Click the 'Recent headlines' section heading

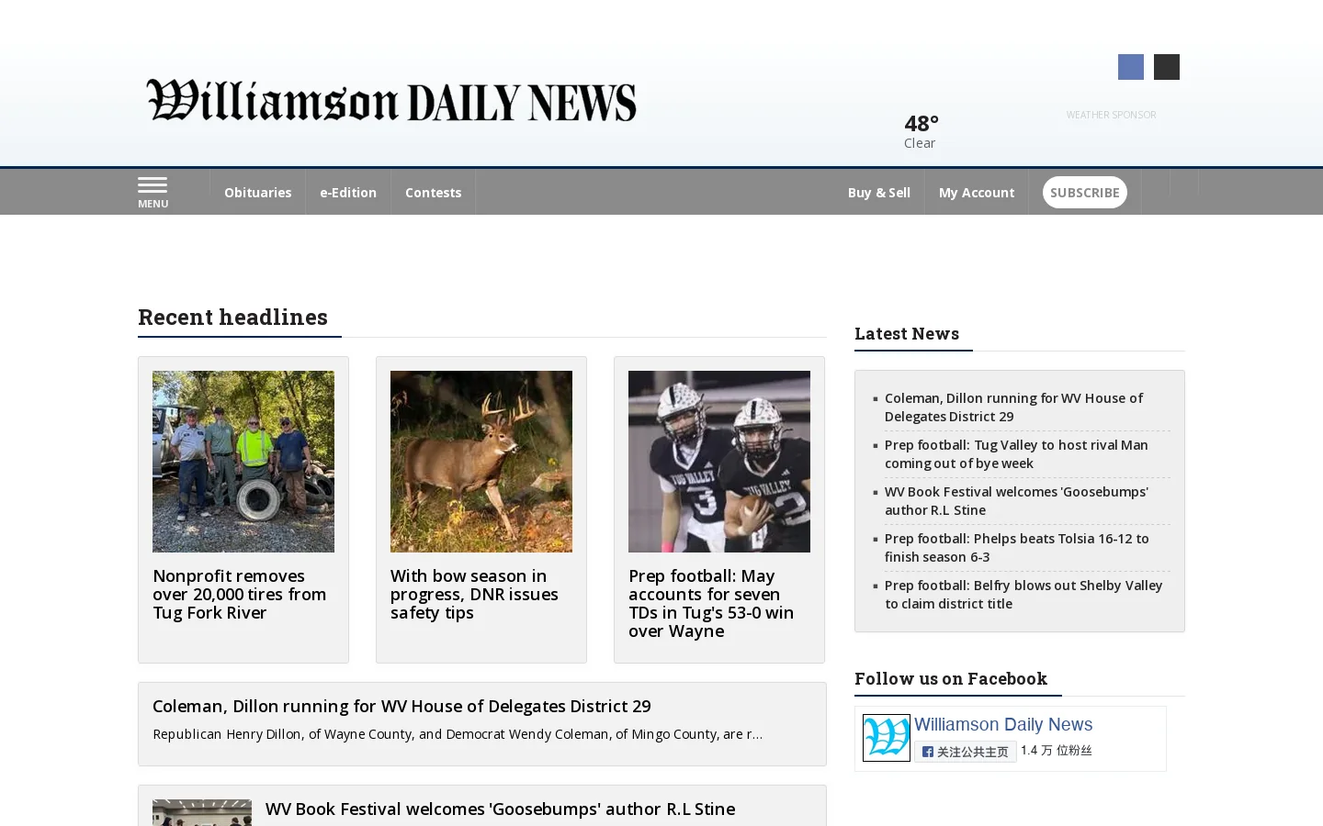pyautogui.click(x=233, y=317)
